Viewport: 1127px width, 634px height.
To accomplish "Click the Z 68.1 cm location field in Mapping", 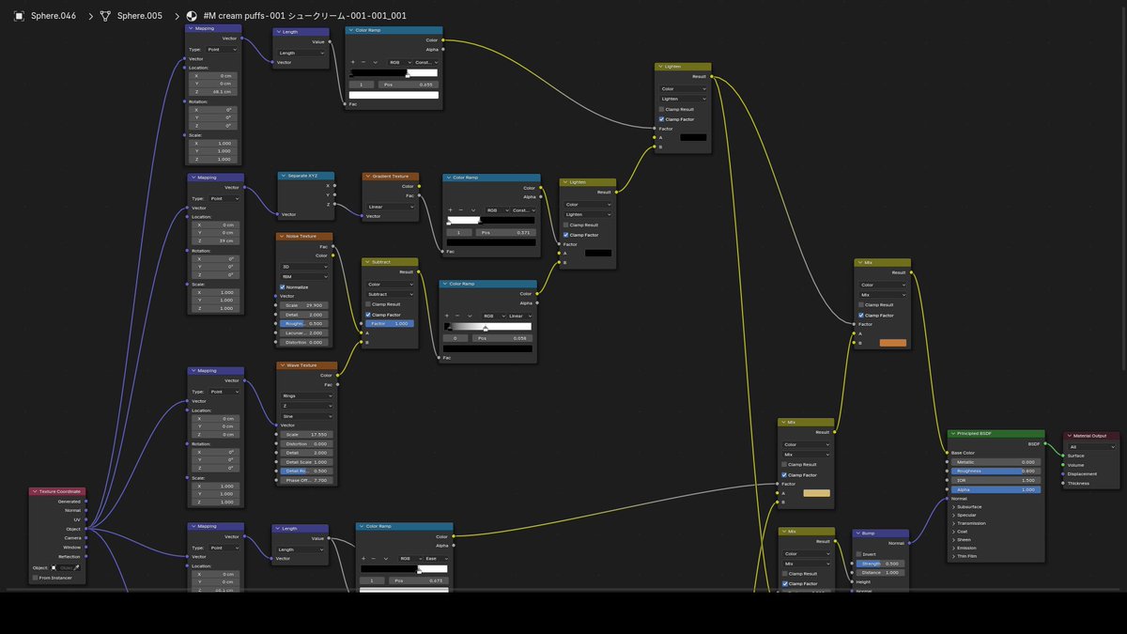I will tap(213, 92).
